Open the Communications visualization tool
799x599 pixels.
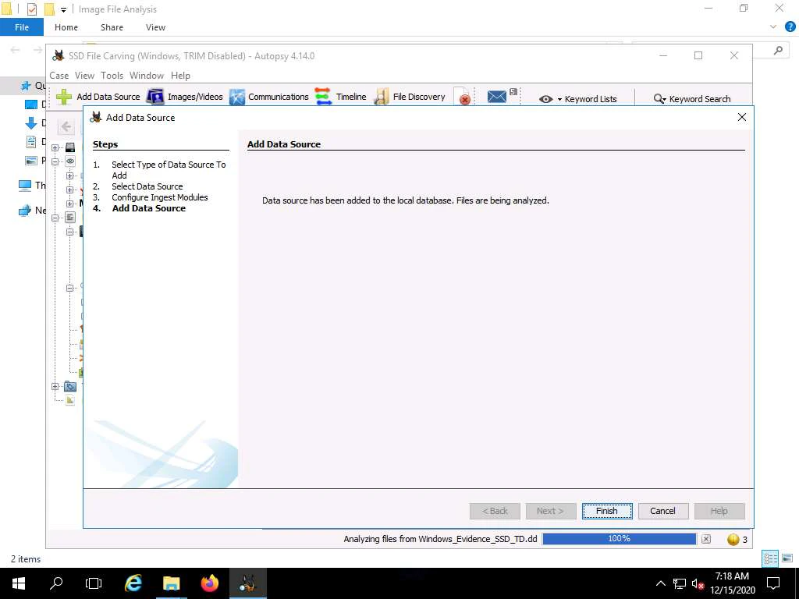click(x=269, y=97)
